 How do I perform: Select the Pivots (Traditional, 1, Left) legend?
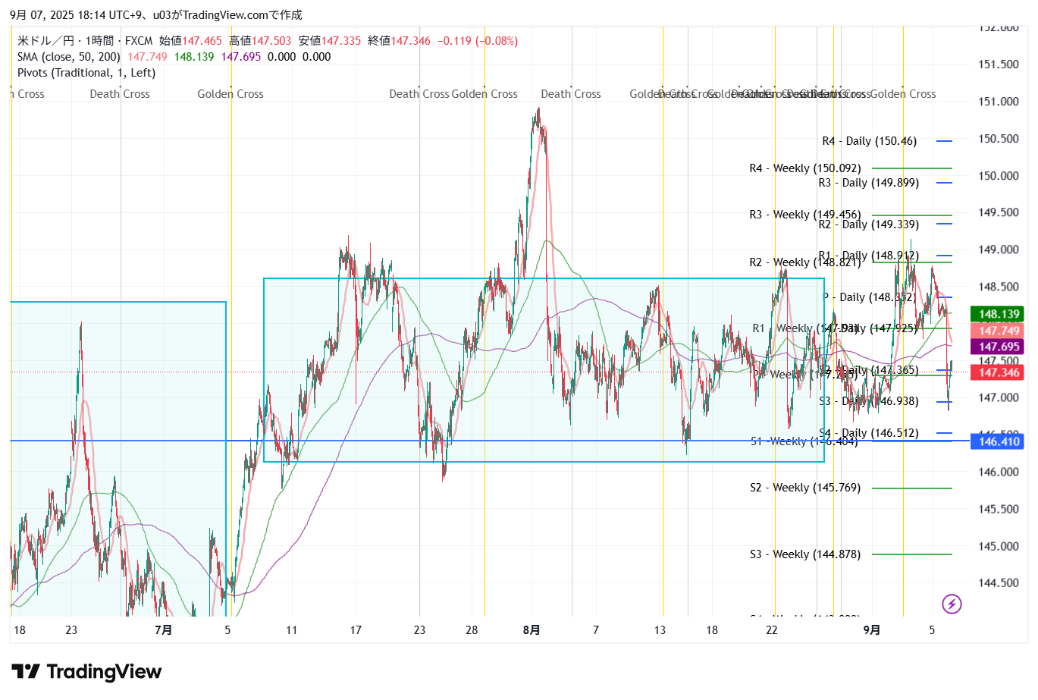pos(86,73)
